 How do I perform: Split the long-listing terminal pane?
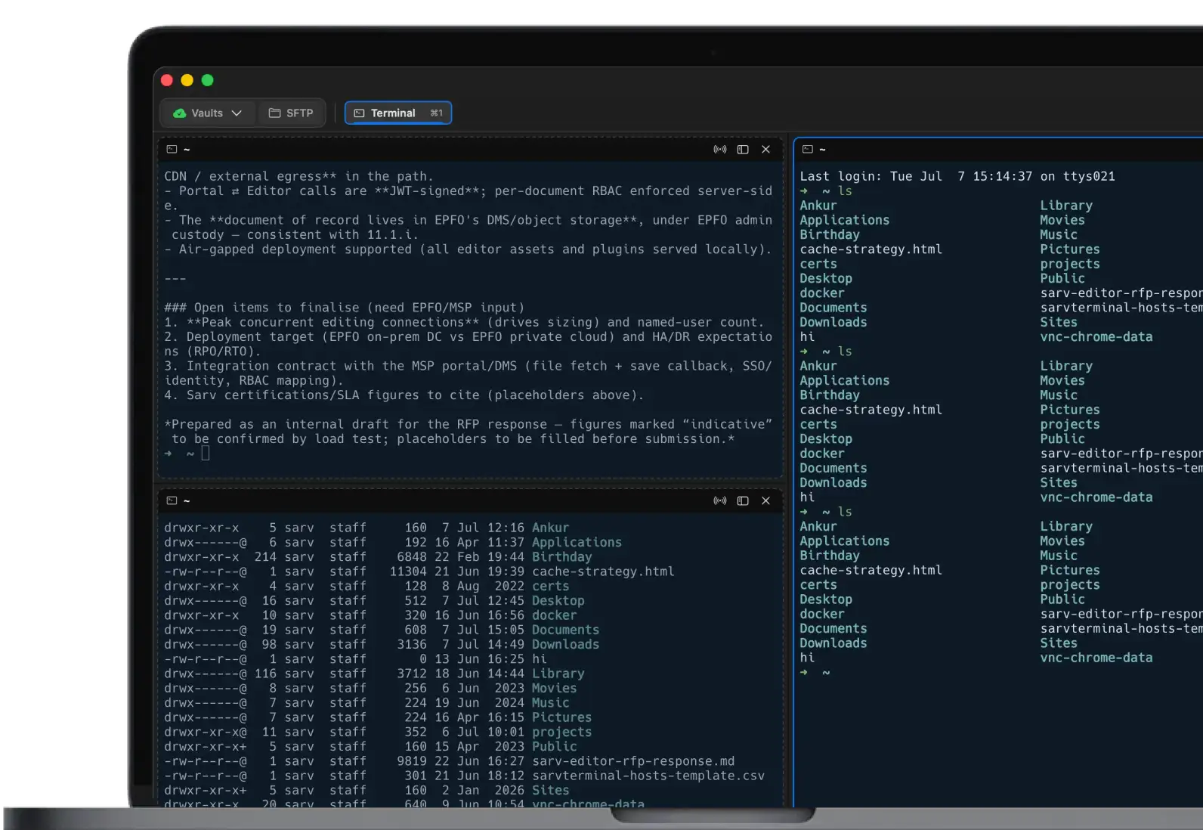[x=743, y=501]
